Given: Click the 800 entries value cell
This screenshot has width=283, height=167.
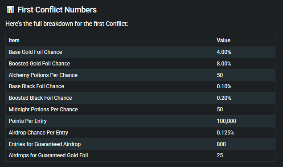Looking at the screenshot, I should coord(221,144).
